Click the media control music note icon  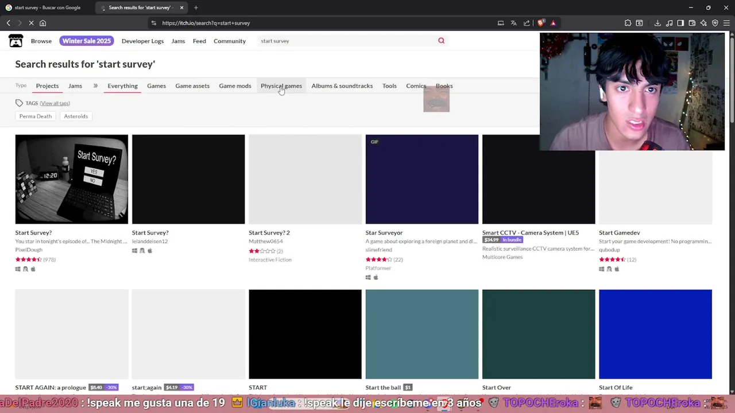click(x=669, y=23)
